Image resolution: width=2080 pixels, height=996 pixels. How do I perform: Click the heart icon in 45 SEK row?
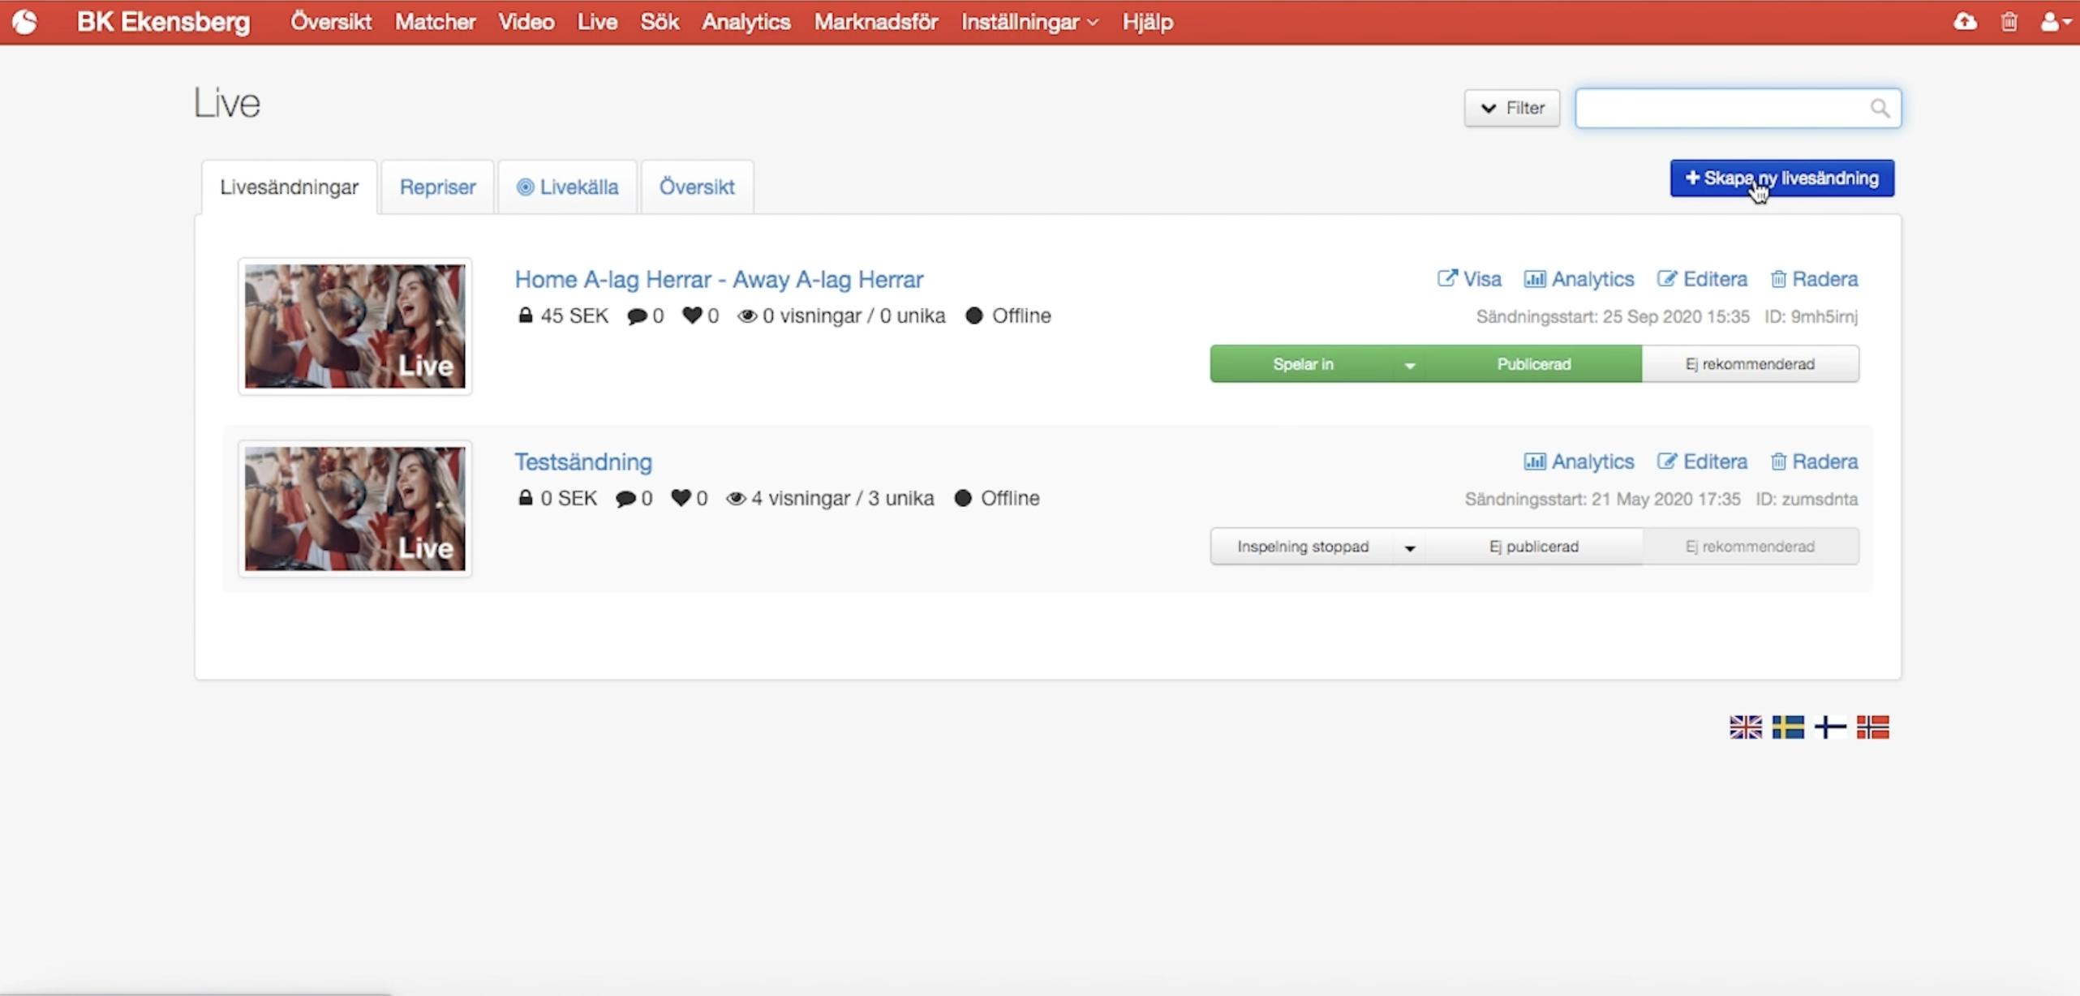coord(692,316)
